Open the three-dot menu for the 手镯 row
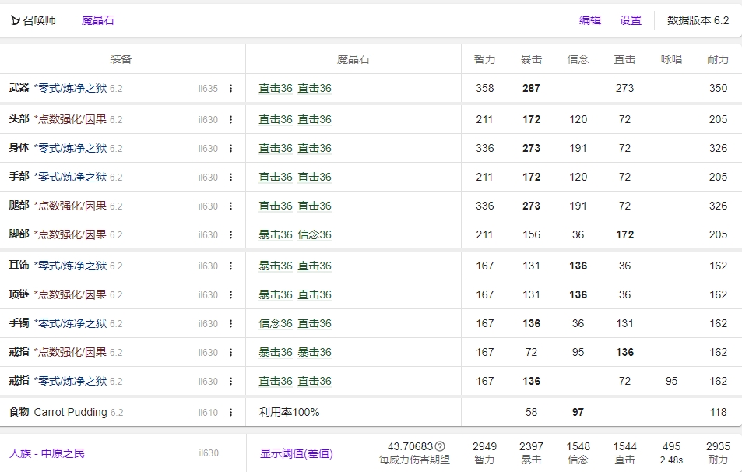The width and height of the screenshot is (742, 472). click(x=230, y=324)
